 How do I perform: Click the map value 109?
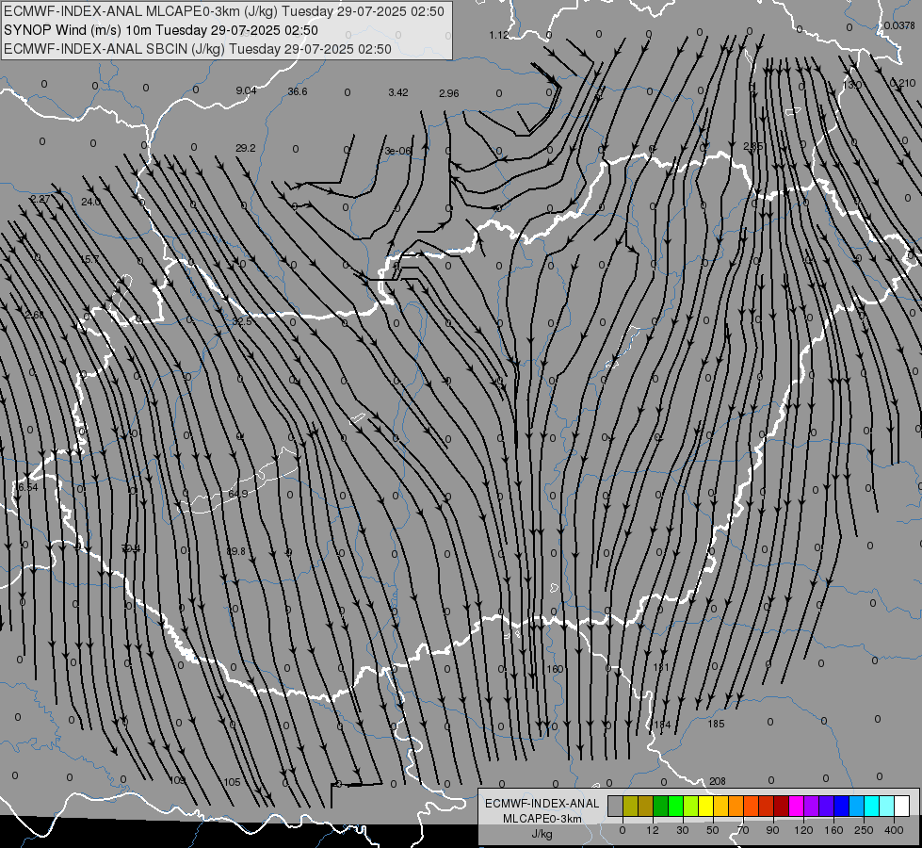pyautogui.click(x=177, y=780)
